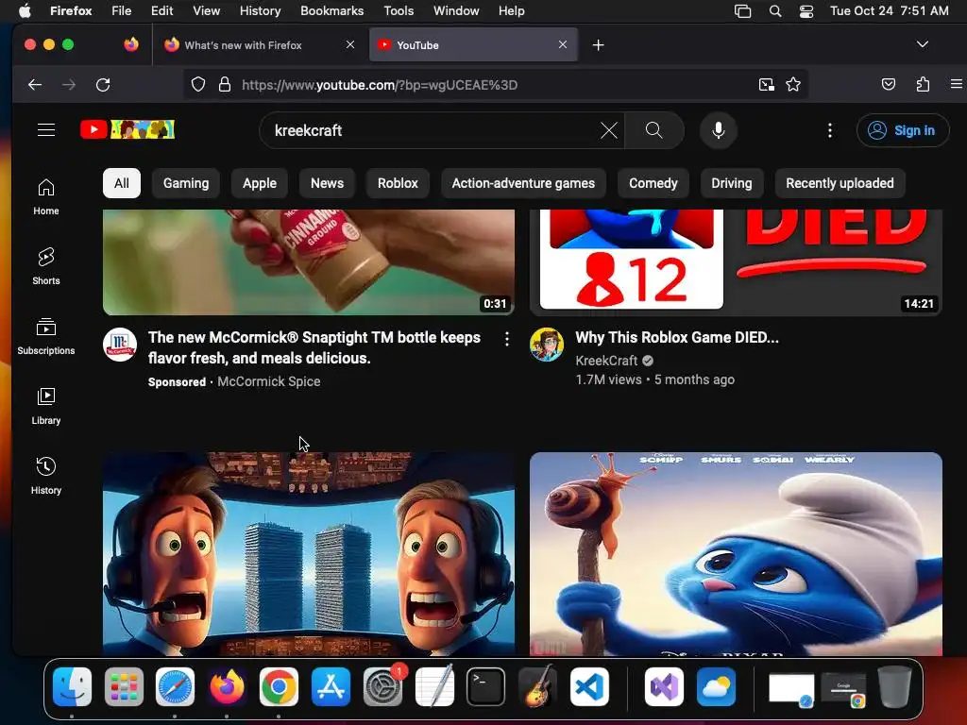Start voice search with the microphone
Screen dimensions: 967x725
719,130
